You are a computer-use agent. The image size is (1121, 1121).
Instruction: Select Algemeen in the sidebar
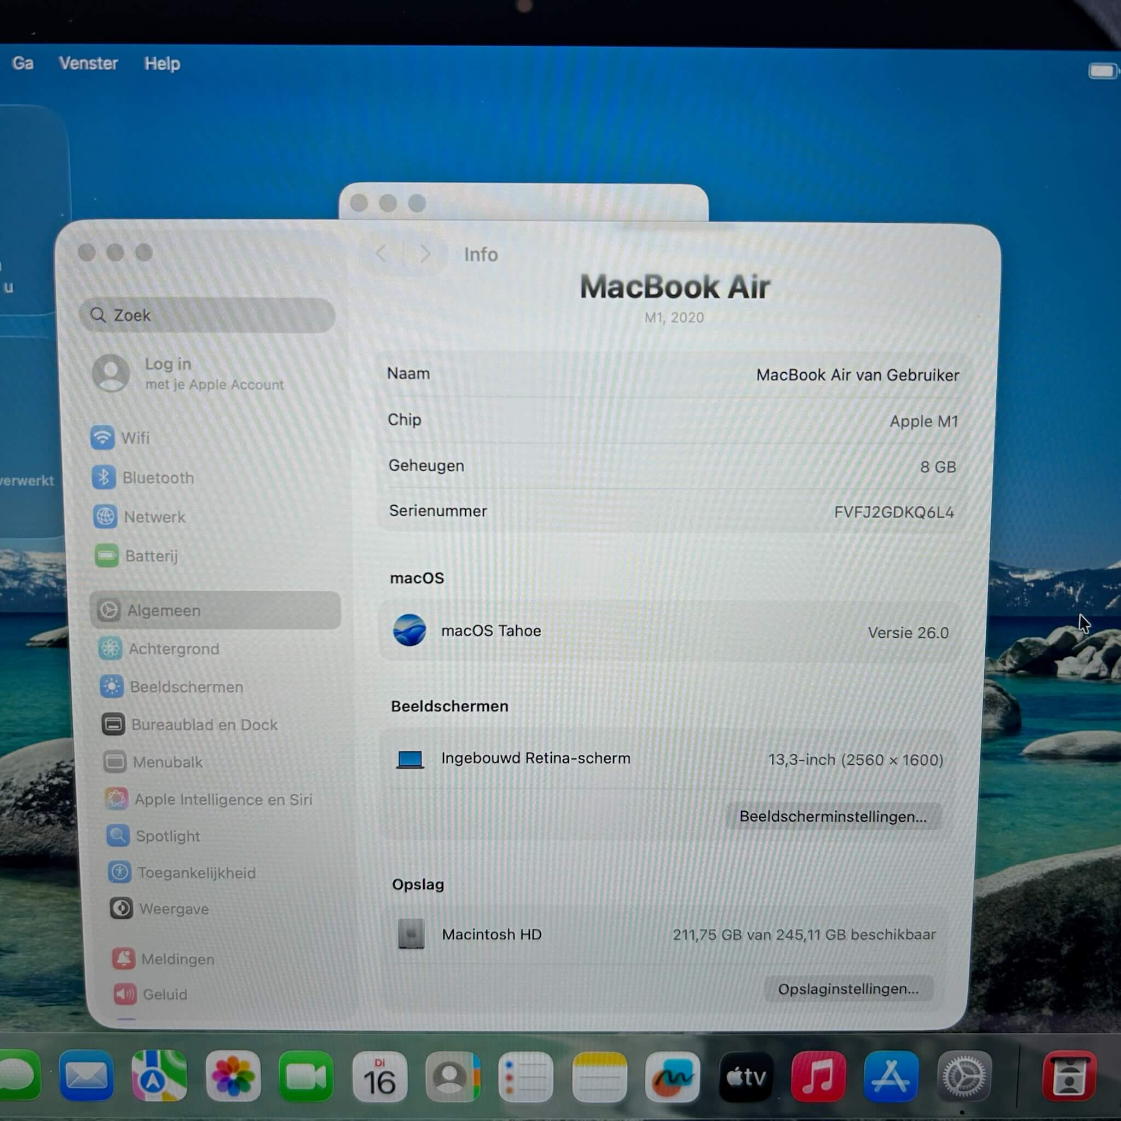(x=215, y=610)
